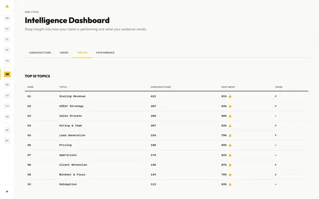Open the ST sidebar icon
The height and width of the screenshot is (199, 319).
[x=7, y=29]
